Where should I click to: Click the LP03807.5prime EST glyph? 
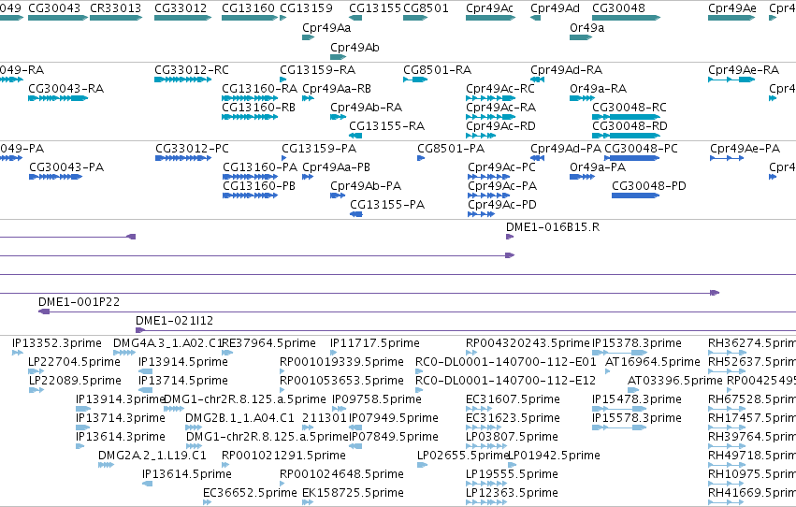point(486,446)
